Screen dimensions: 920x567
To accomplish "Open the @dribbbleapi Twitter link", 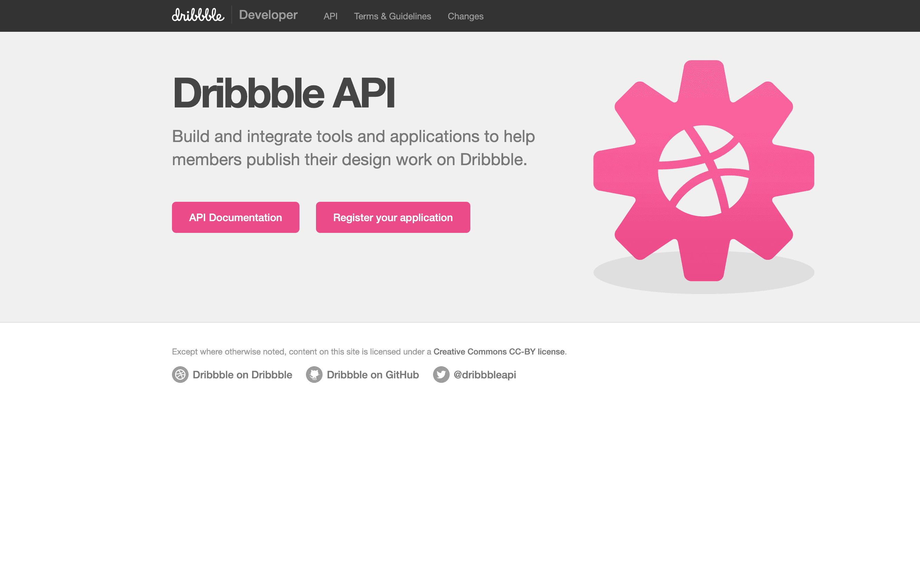I will click(485, 375).
